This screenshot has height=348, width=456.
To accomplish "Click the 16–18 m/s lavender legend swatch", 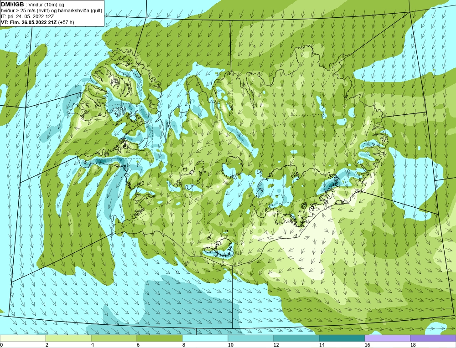I will pyautogui.click(x=387, y=338).
